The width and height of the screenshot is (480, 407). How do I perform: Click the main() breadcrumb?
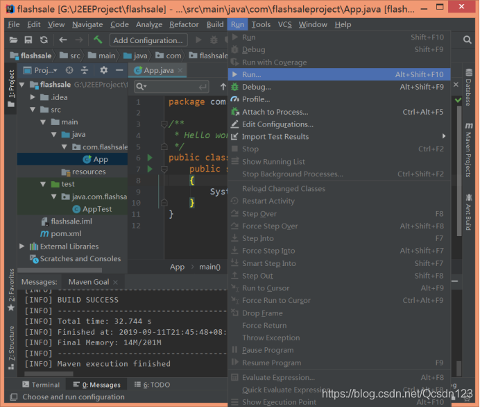(209, 267)
